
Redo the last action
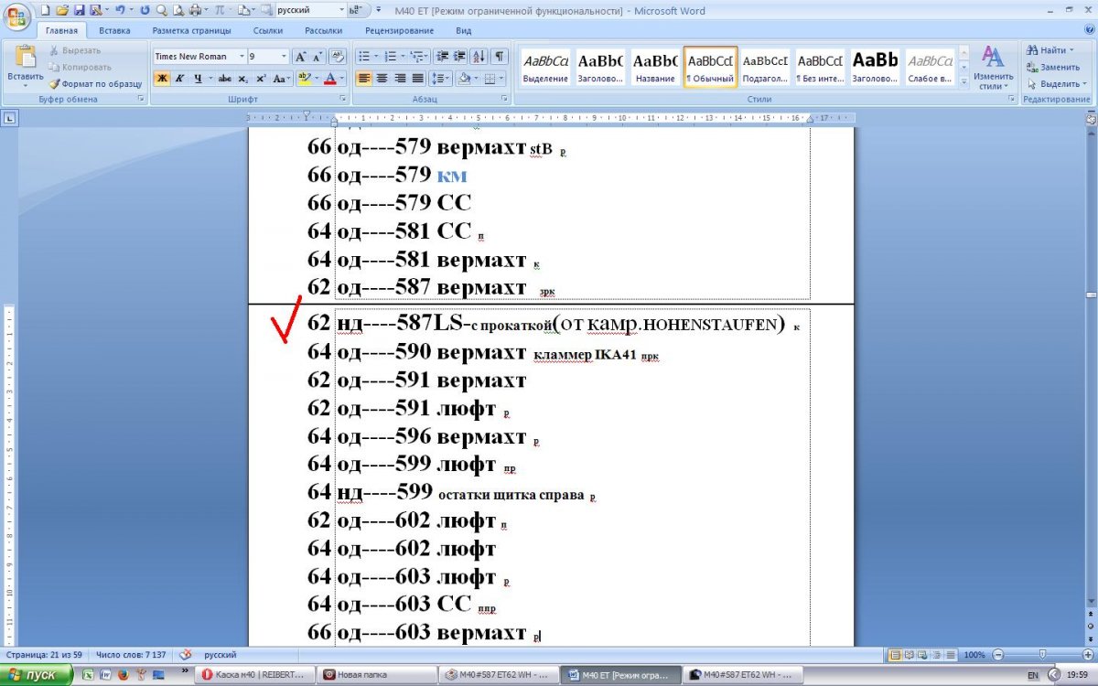(x=145, y=10)
